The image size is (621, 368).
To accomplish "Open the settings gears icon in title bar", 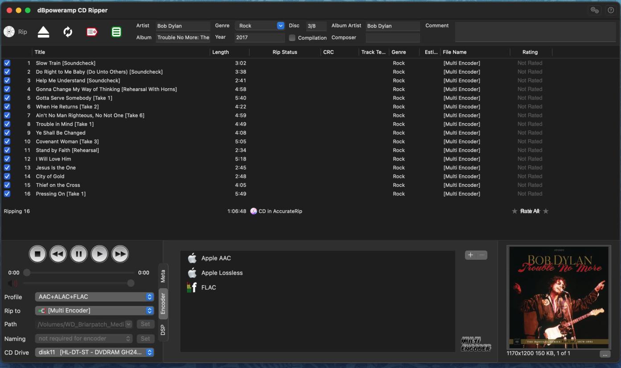I will (594, 10).
